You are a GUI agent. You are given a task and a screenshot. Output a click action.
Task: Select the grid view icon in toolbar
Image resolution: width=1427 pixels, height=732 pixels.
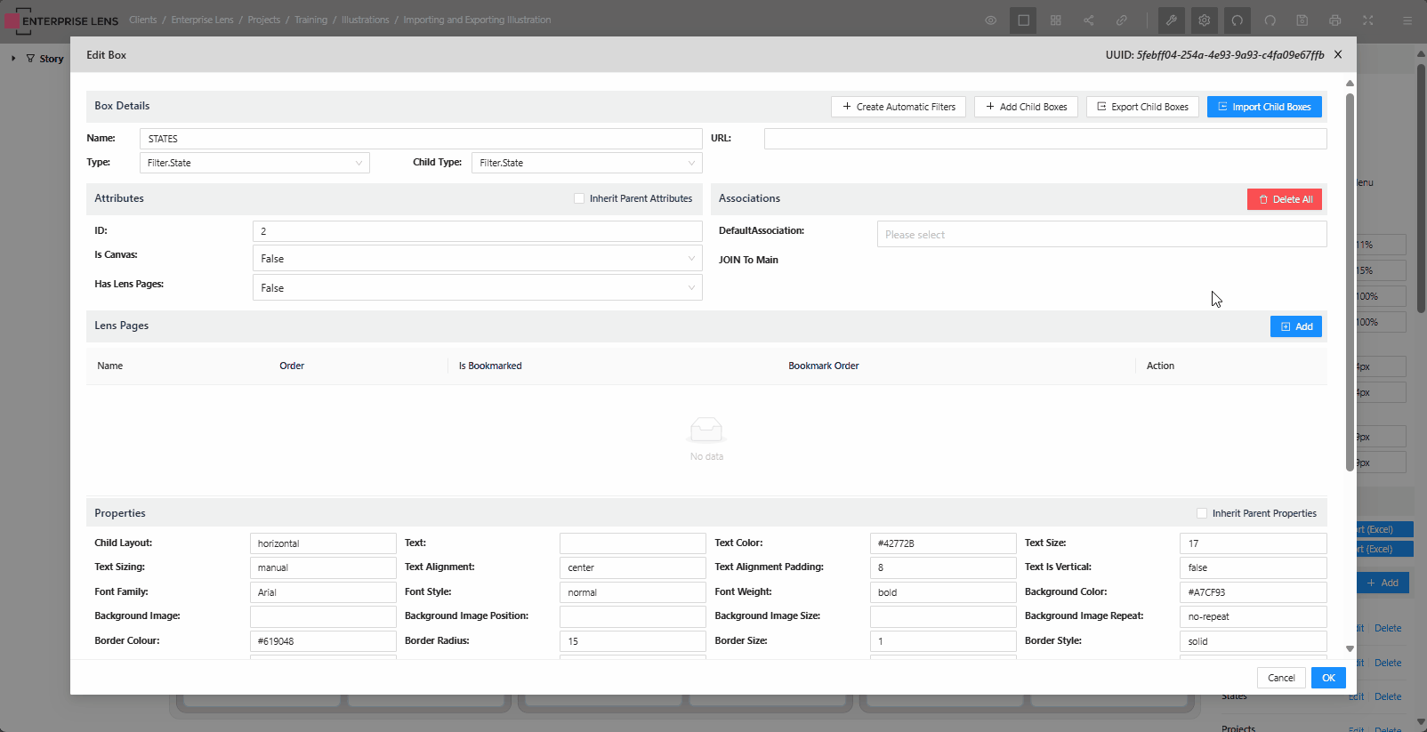[1055, 20]
